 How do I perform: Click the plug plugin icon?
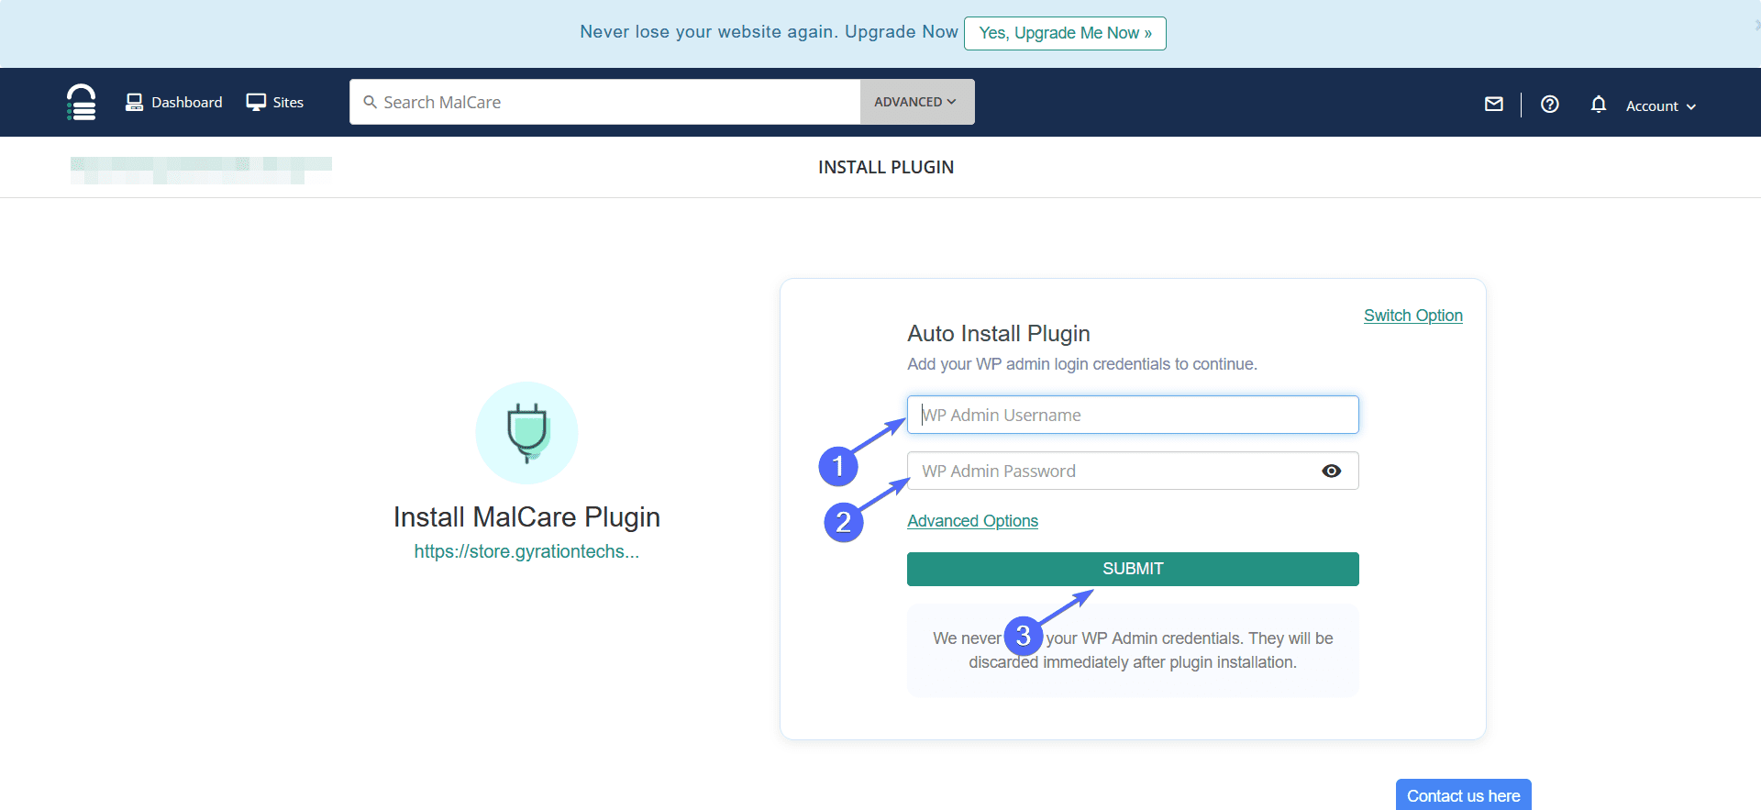526,433
